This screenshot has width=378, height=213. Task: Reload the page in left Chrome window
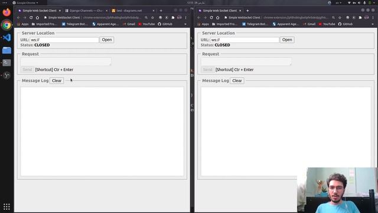[31, 18]
